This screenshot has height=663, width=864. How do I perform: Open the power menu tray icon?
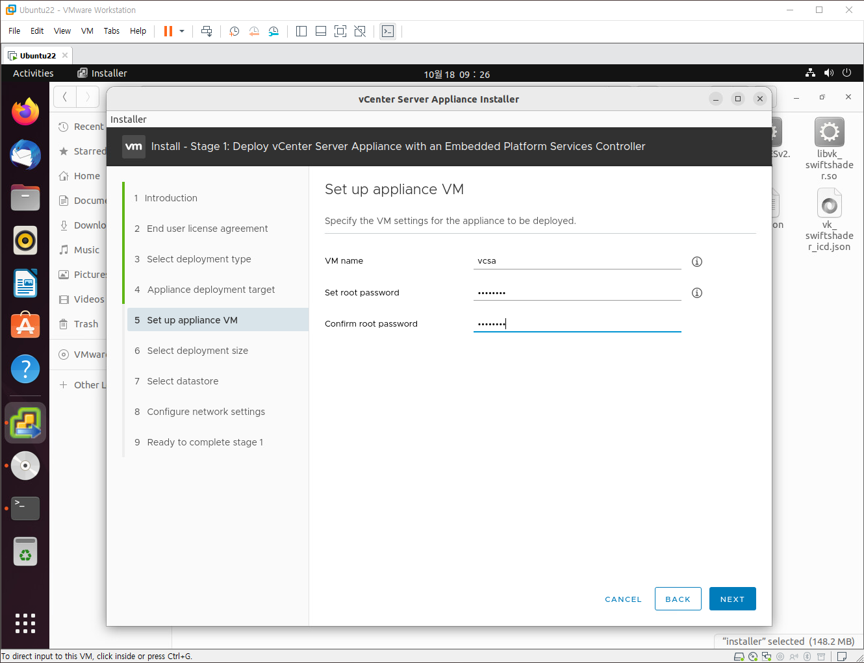846,73
